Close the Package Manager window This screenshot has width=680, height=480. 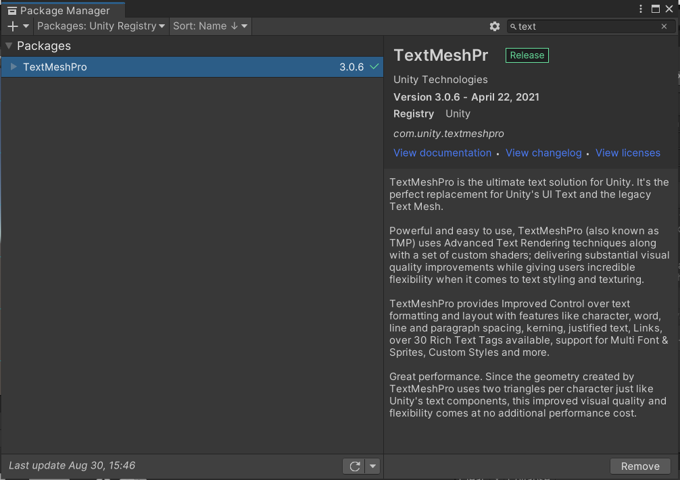(x=669, y=9)
